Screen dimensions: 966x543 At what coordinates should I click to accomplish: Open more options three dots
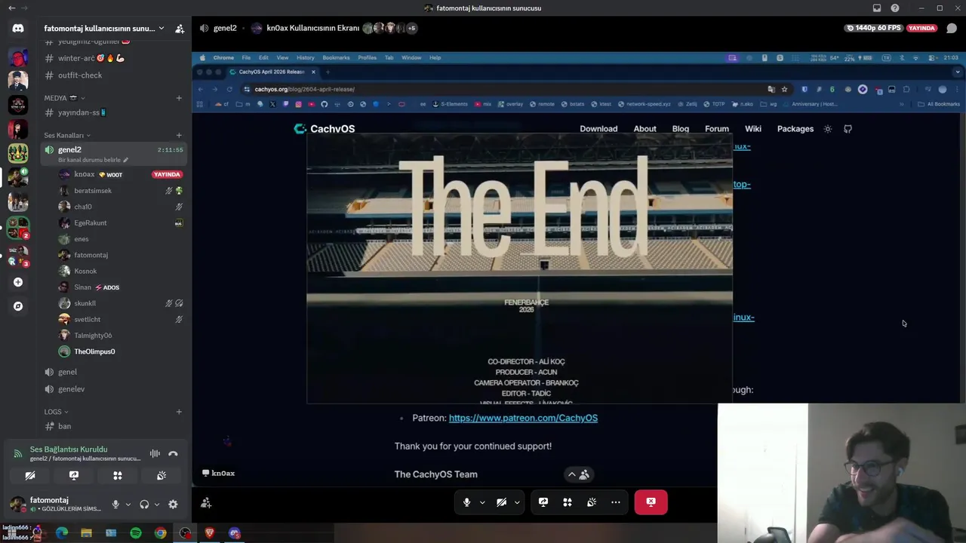click(616, 502)
